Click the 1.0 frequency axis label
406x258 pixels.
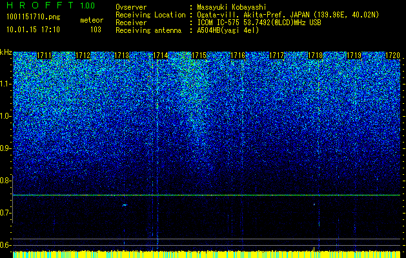point(5,116)
